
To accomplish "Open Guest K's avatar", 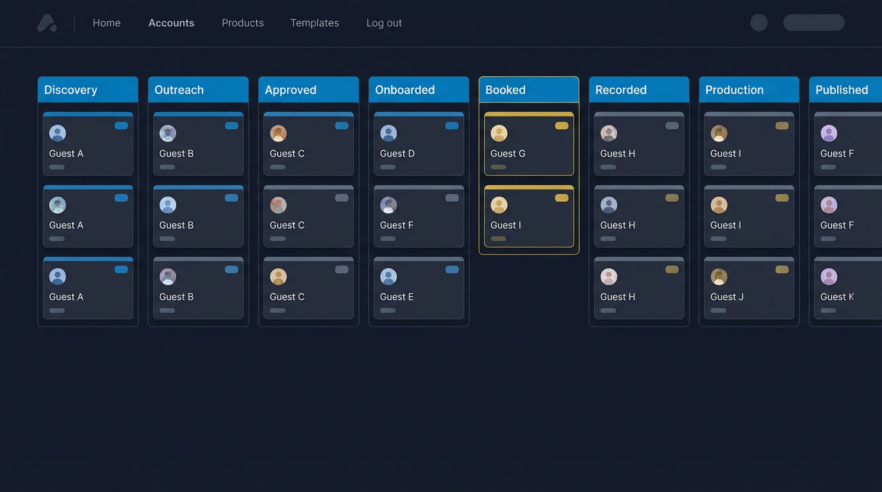I will (829, 277).
